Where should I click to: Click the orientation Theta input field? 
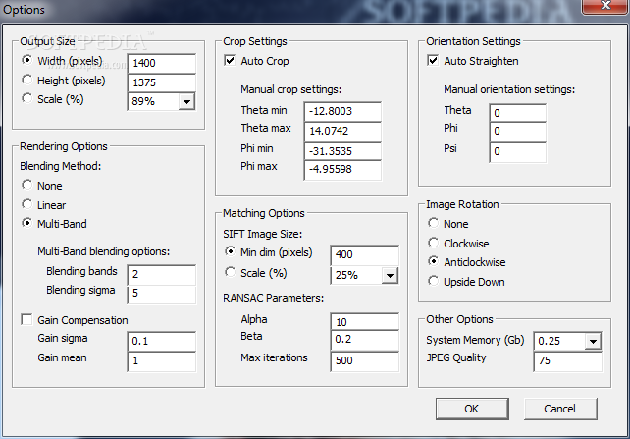pyautogui.click(x=518, y=113)
